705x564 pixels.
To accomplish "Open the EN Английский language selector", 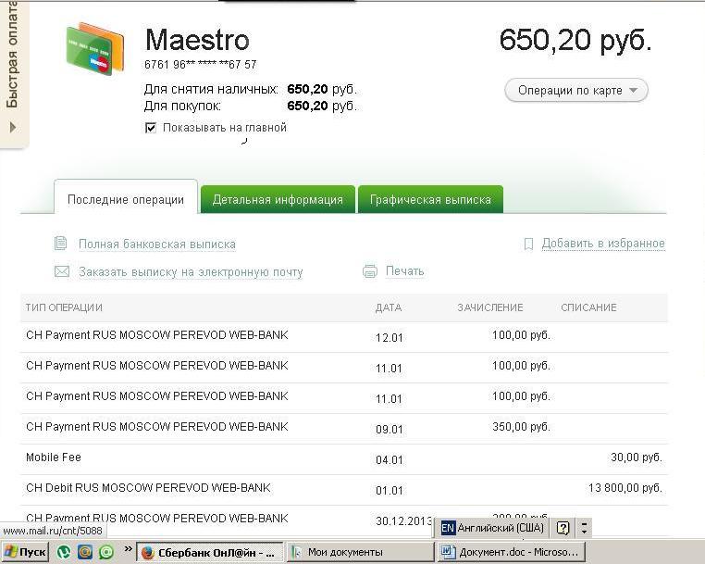I will (492, 528).
